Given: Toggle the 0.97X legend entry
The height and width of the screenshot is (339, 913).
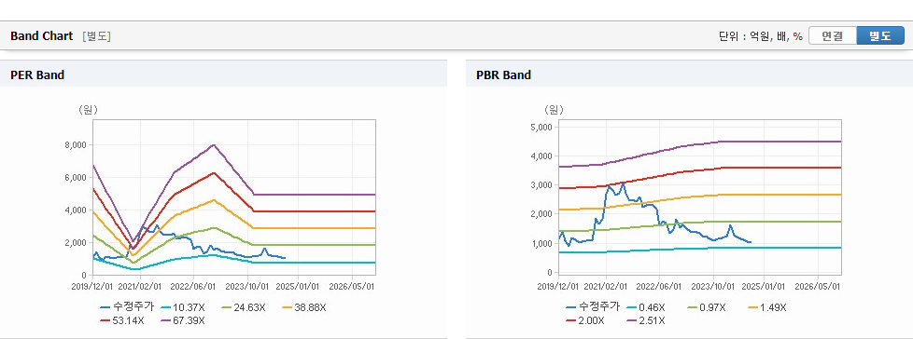Looking at the screenshot, I should click(x=707, y=307).
